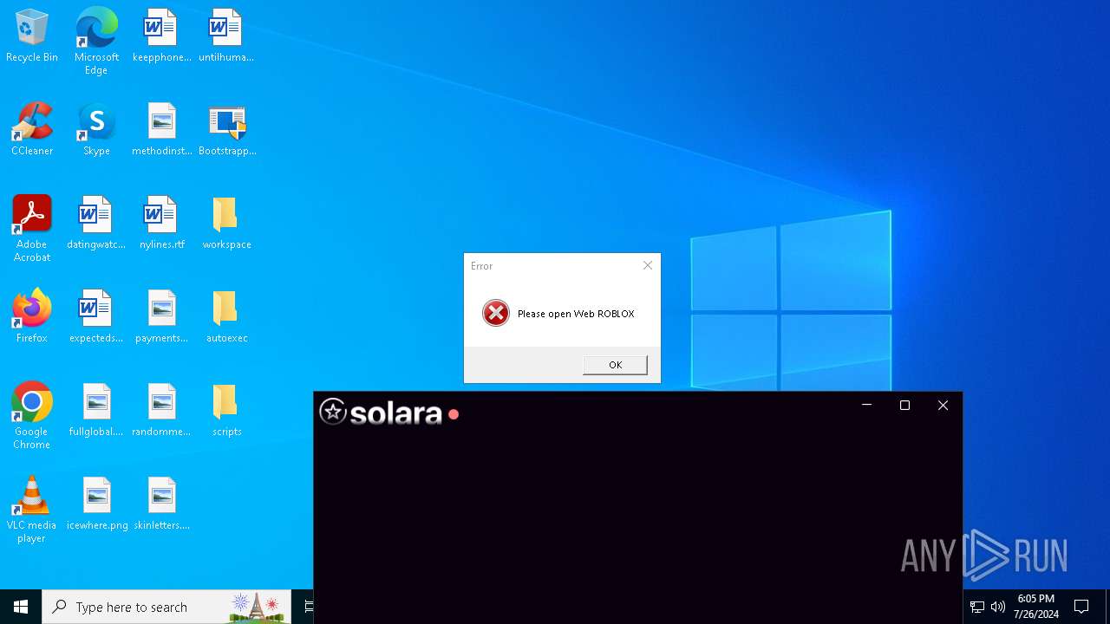Click the red status dot beside solara
This screenshot has height=624, width=1110.
(x=453, y=414)
